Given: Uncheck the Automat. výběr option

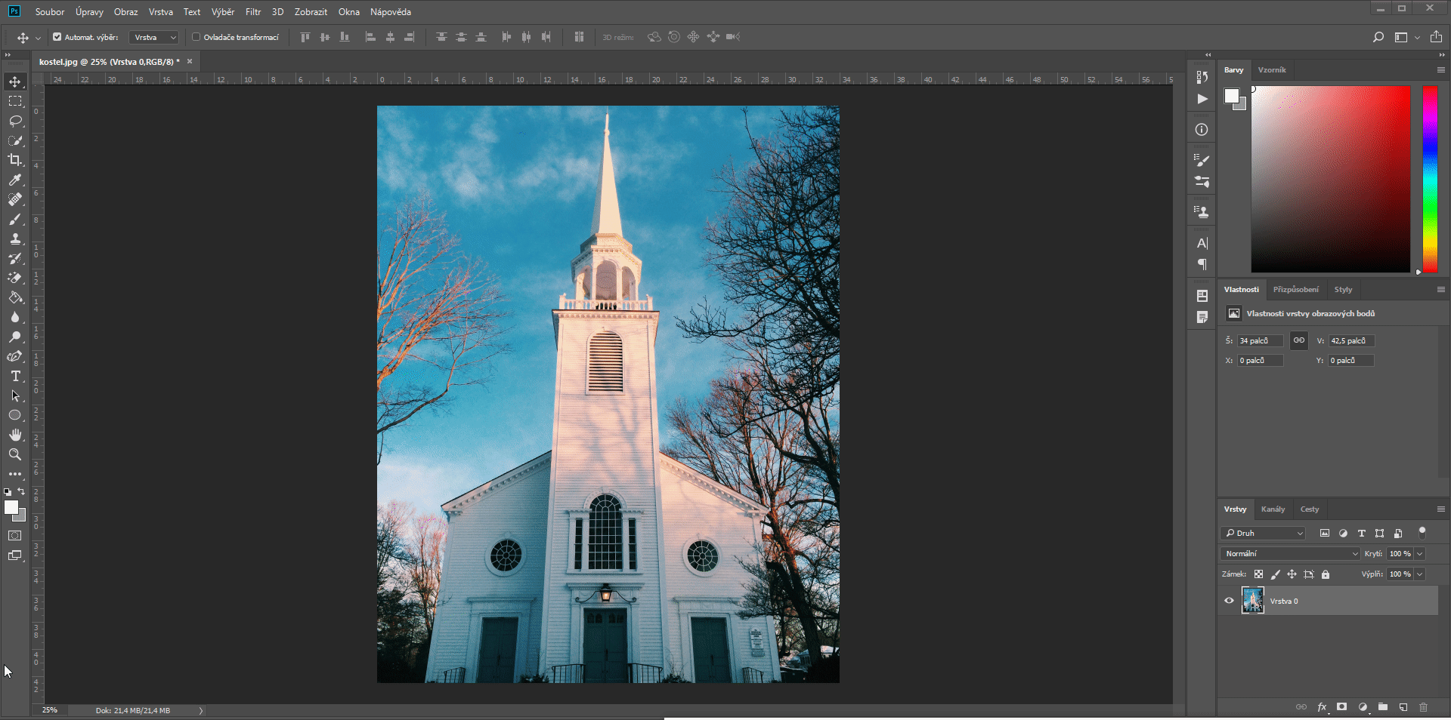Looking at the screenshot, I should (x=57, y=36).
